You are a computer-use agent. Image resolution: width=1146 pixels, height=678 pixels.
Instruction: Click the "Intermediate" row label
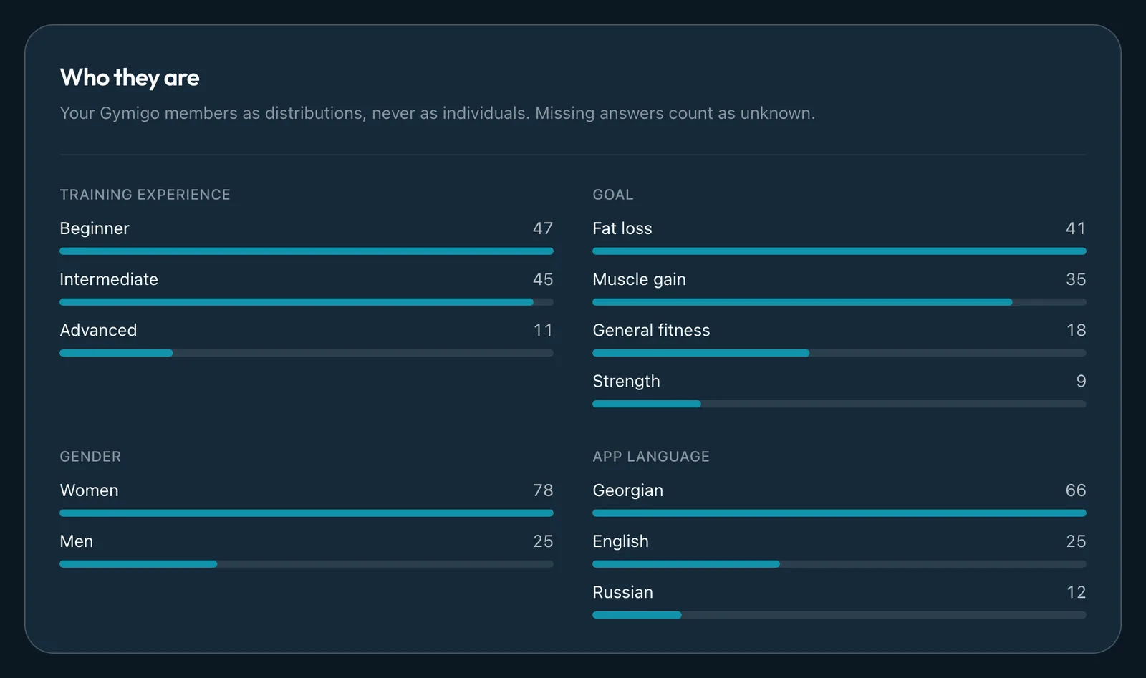pyautogui.click(x=109, y=279)
